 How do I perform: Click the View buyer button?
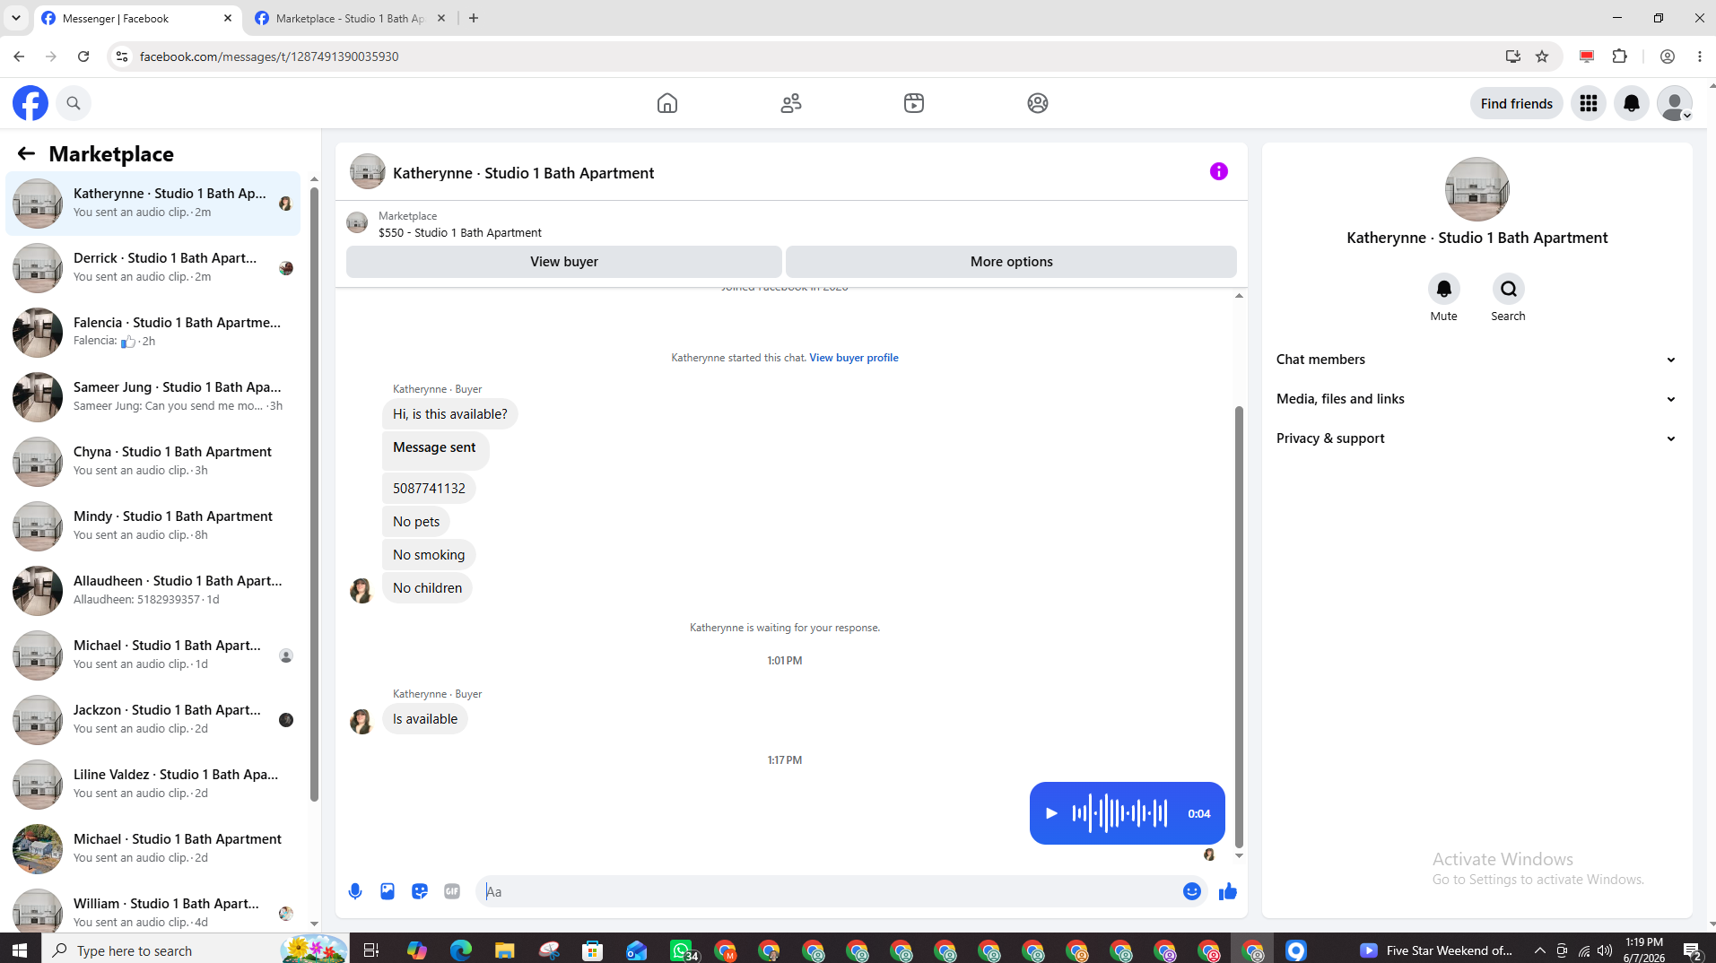pyautogui.click(x=563, y=262)
